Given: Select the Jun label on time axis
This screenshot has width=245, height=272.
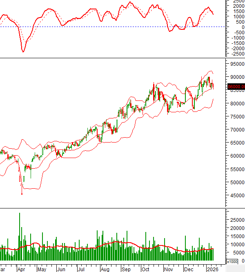Looking at the screenshot, I should (x=61, y=270).
